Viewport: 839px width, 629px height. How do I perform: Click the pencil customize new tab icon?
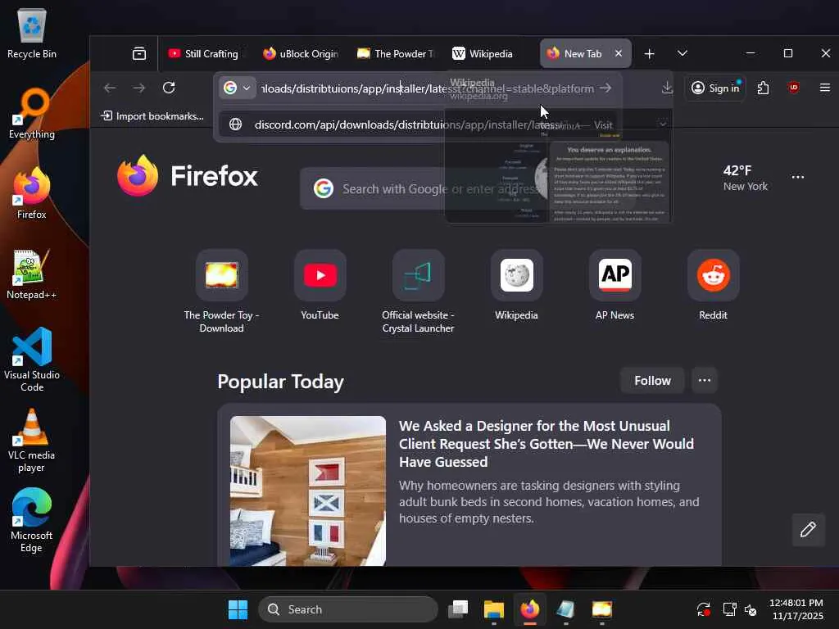click(x=808, y=530)
